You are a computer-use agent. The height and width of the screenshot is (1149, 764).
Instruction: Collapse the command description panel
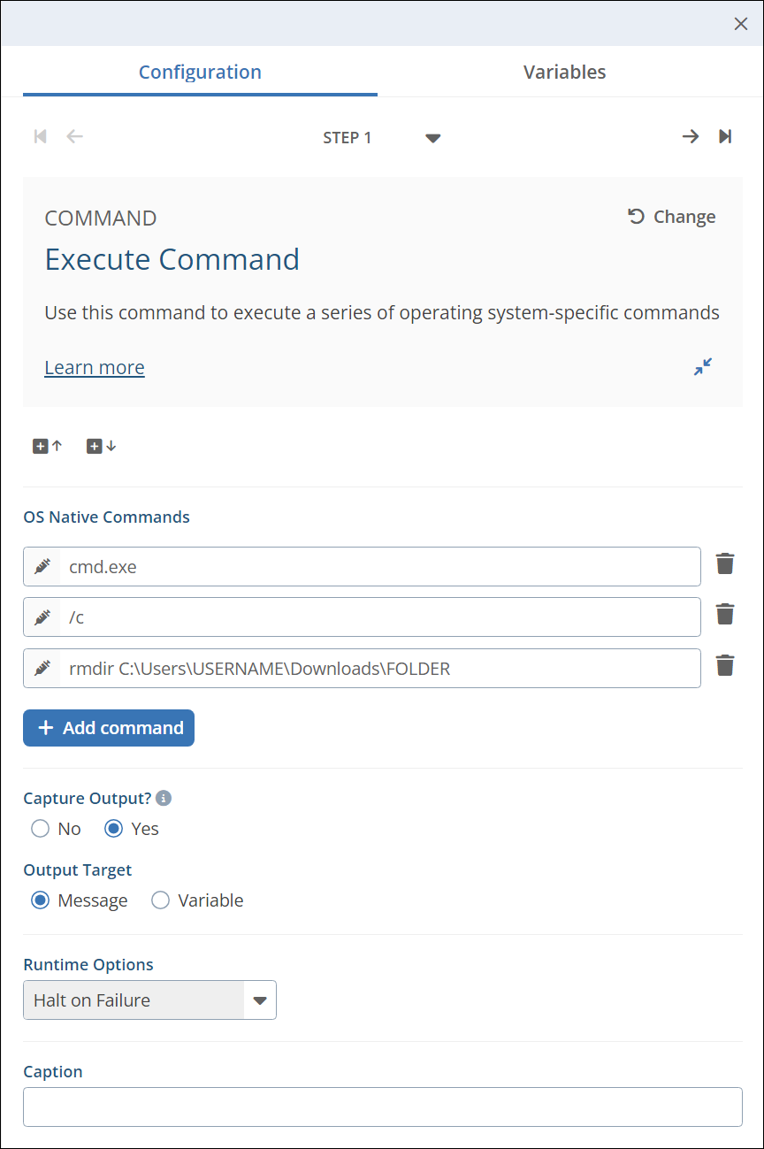(x=703, y=367)
